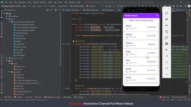Screen dimensions: 191x107
Task: Collapse the java folder node
Action: coord(7,19)
